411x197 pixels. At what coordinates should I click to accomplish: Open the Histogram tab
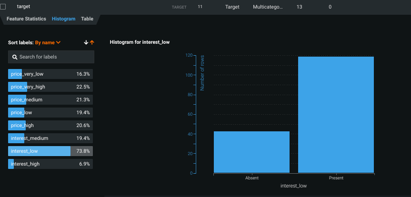click(x=63, y=19)
